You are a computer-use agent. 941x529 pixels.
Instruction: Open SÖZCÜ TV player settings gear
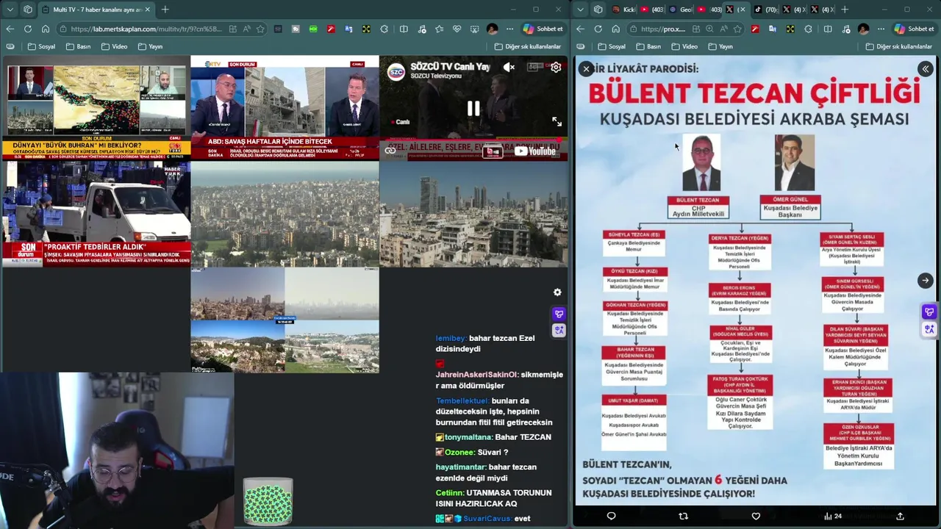point(557,67)
